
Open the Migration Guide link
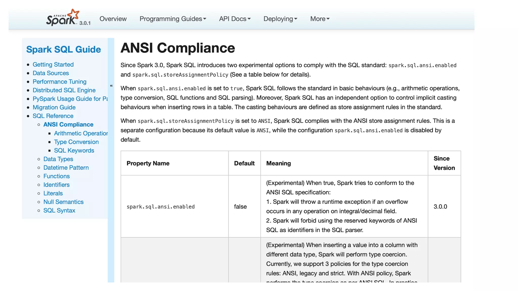click(54, 107)
